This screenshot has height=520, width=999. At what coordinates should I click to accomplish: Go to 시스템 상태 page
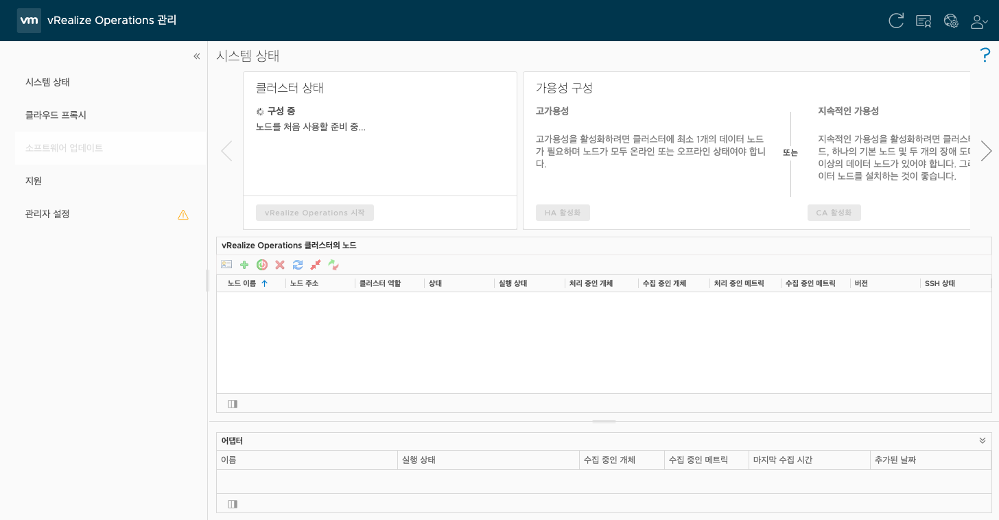pos(48,82)
